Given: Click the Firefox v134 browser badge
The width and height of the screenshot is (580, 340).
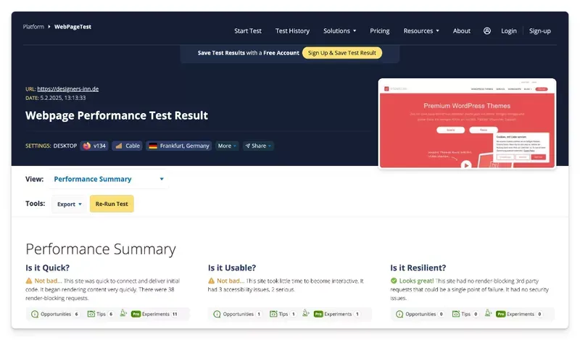Looking at the screenshot, I should pyautogui.click(x=94, y=146).
